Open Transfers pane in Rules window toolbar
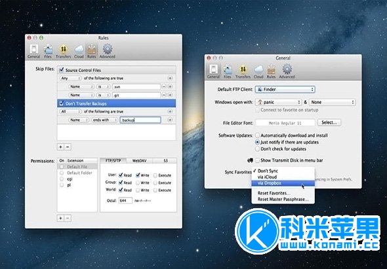This screenshot has height=269, width=387. pos(64,51)
